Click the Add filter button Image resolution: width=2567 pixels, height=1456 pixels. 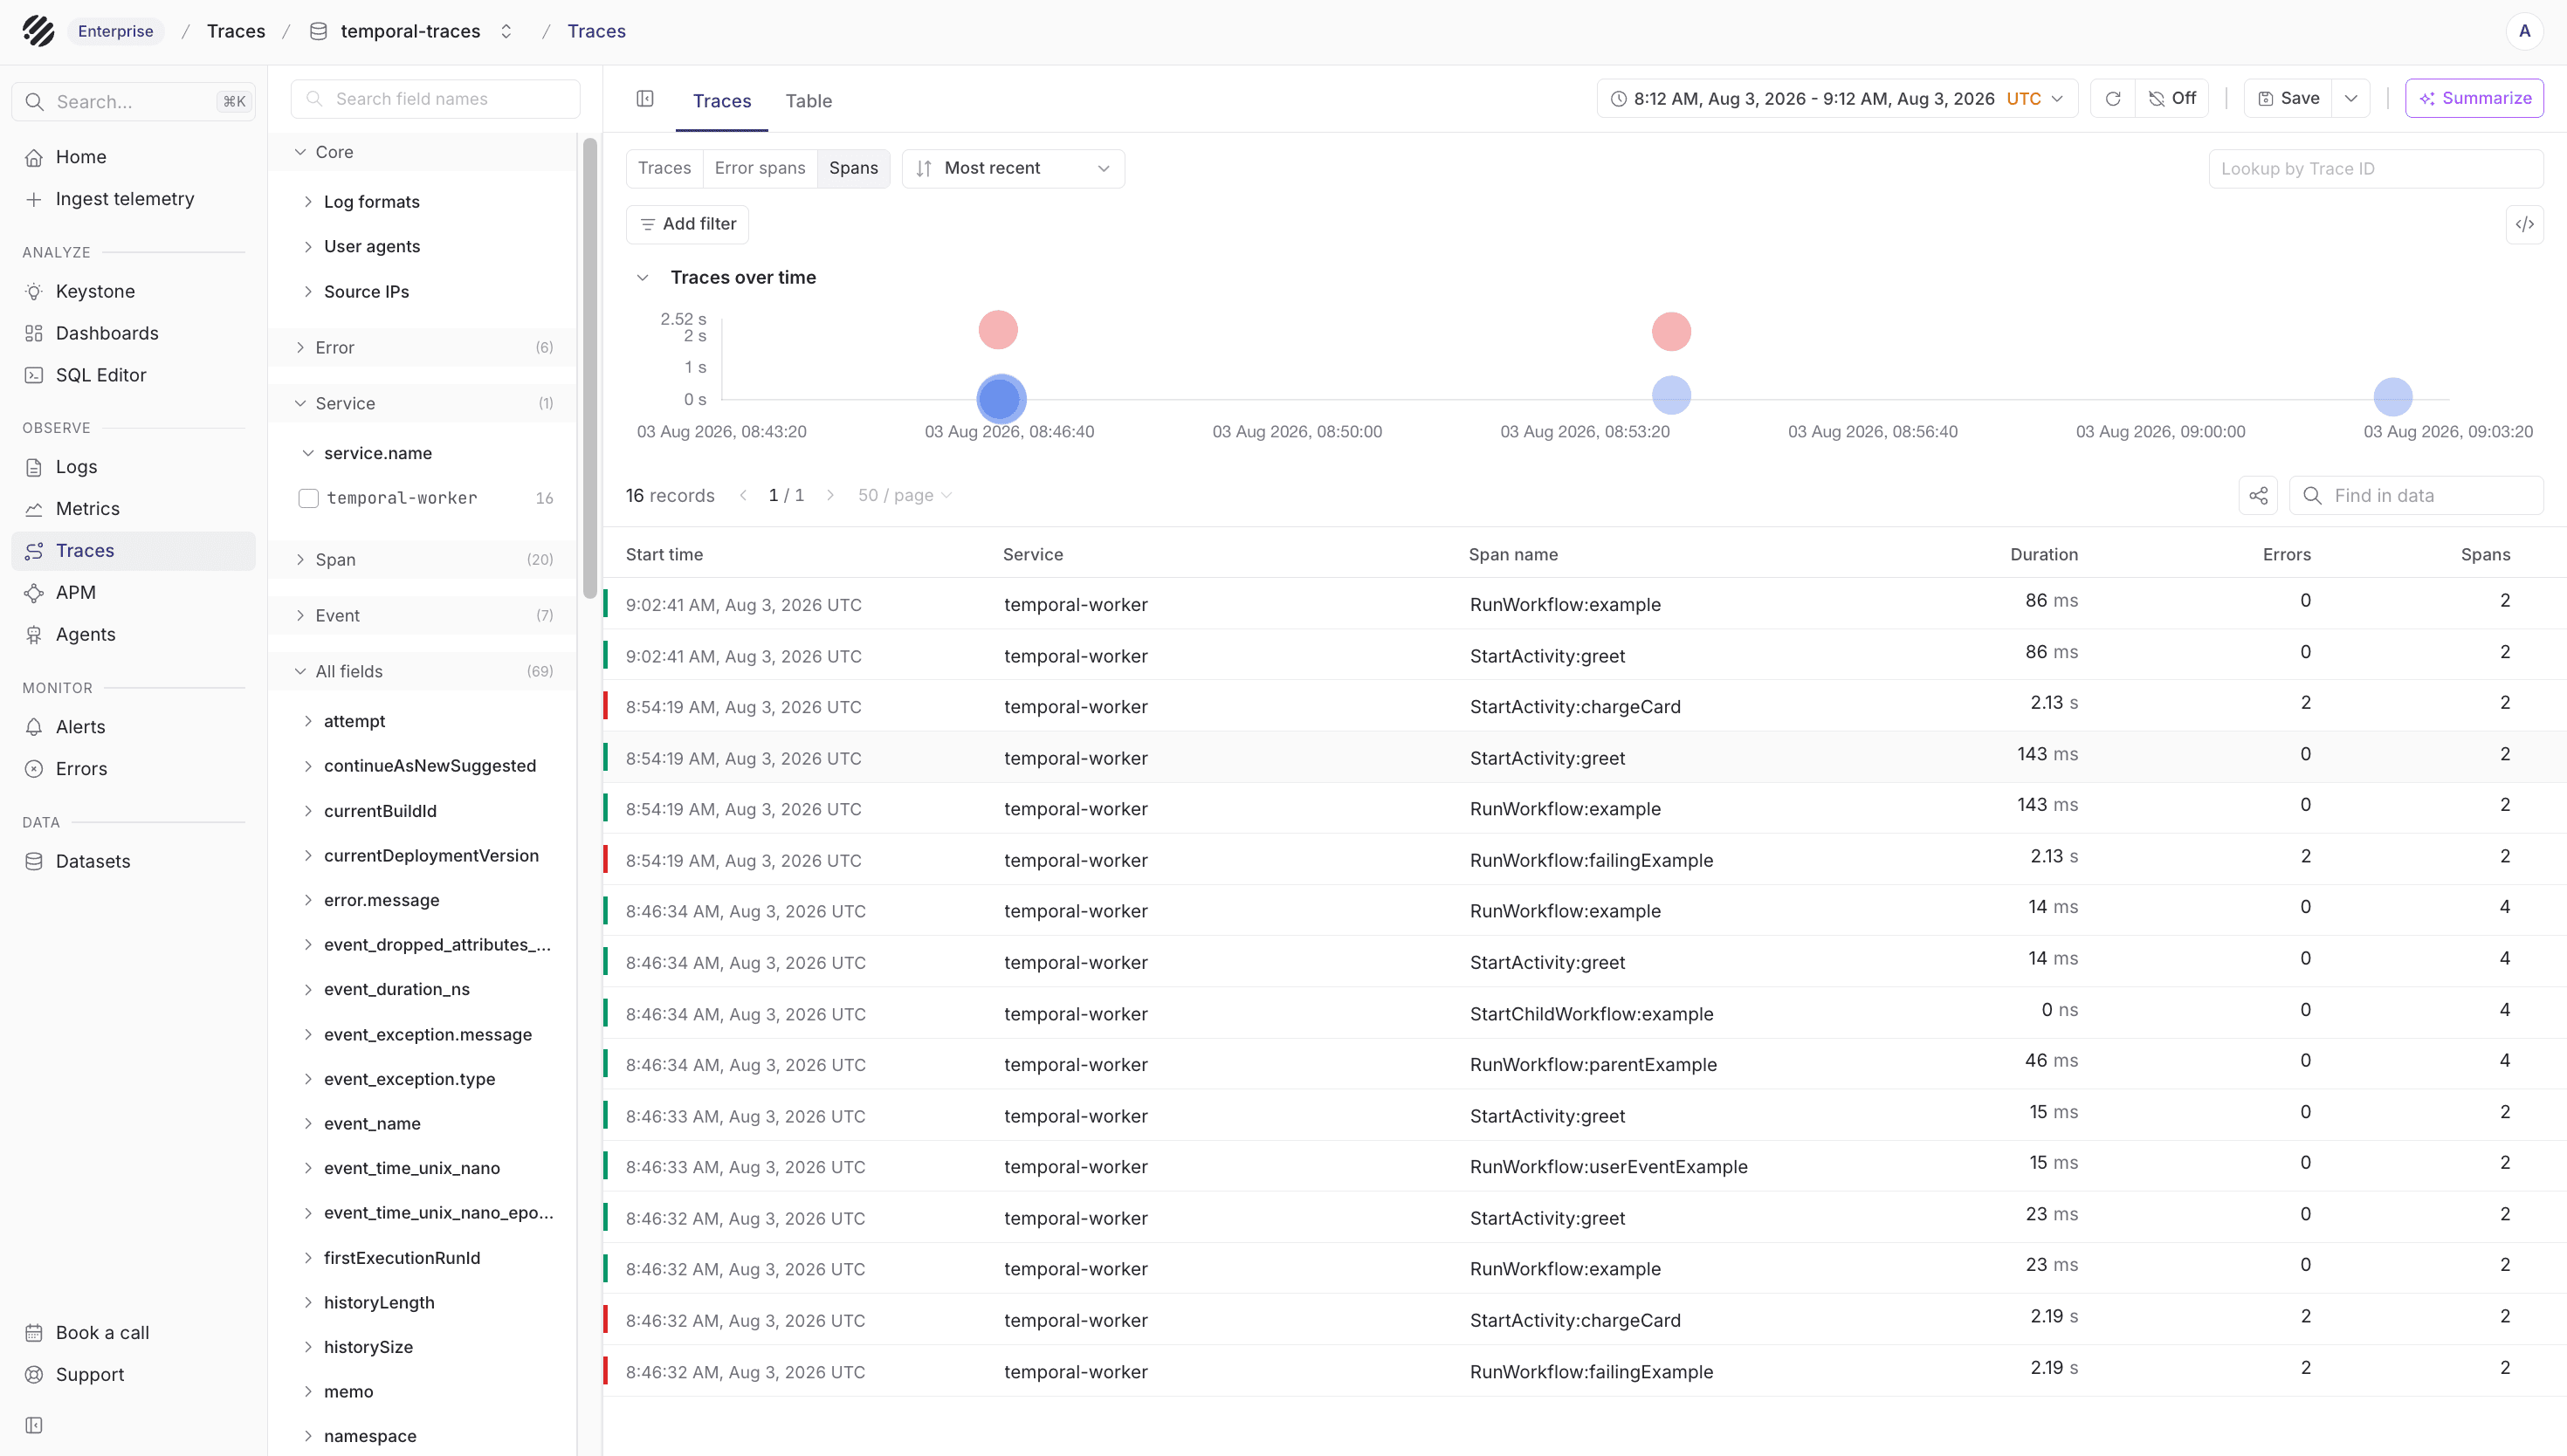pyautogui.click(x=687, y=224)
